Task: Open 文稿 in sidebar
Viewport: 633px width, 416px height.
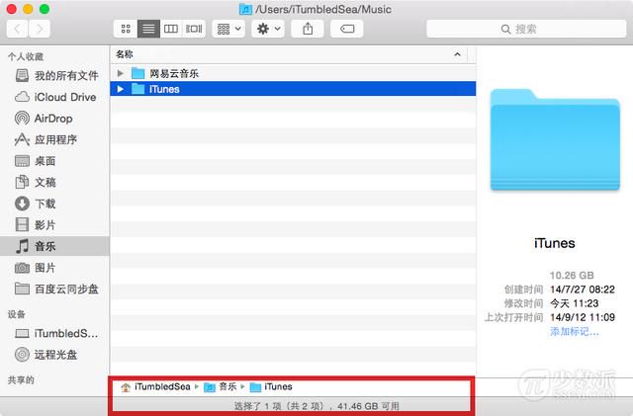Action: 56,182
